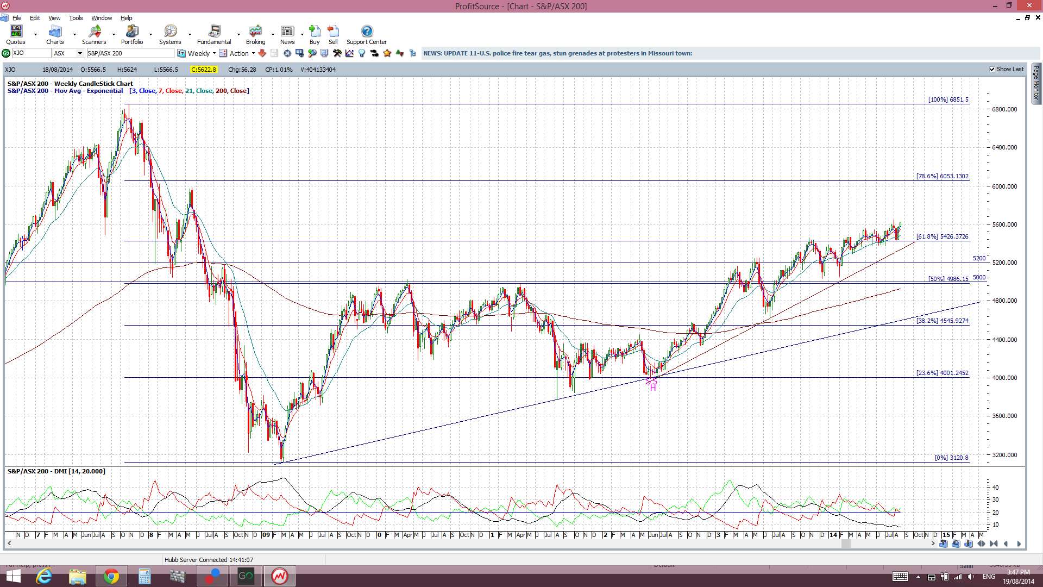Viewport: 1043px width, 587px height.
Task: Open the Systems tool
Action: click(170, 35)
